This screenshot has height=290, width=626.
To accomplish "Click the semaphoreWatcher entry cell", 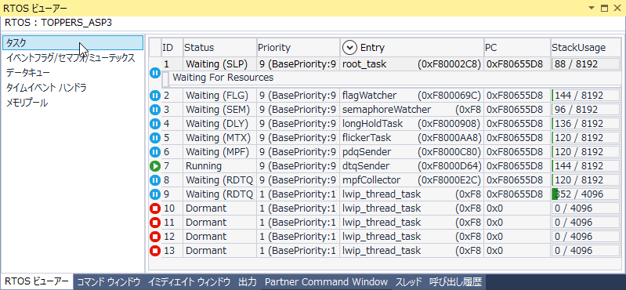I will click(x=411, y=110).
